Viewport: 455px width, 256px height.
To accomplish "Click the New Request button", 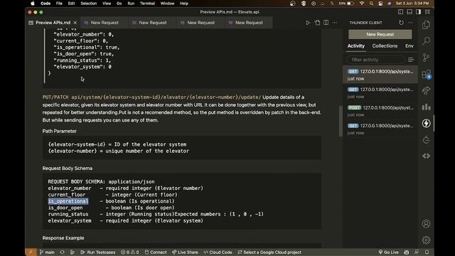I will [x=380, y=34].
